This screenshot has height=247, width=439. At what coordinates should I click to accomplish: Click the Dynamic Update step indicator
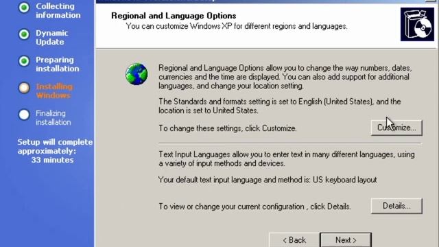coord(24,34)
